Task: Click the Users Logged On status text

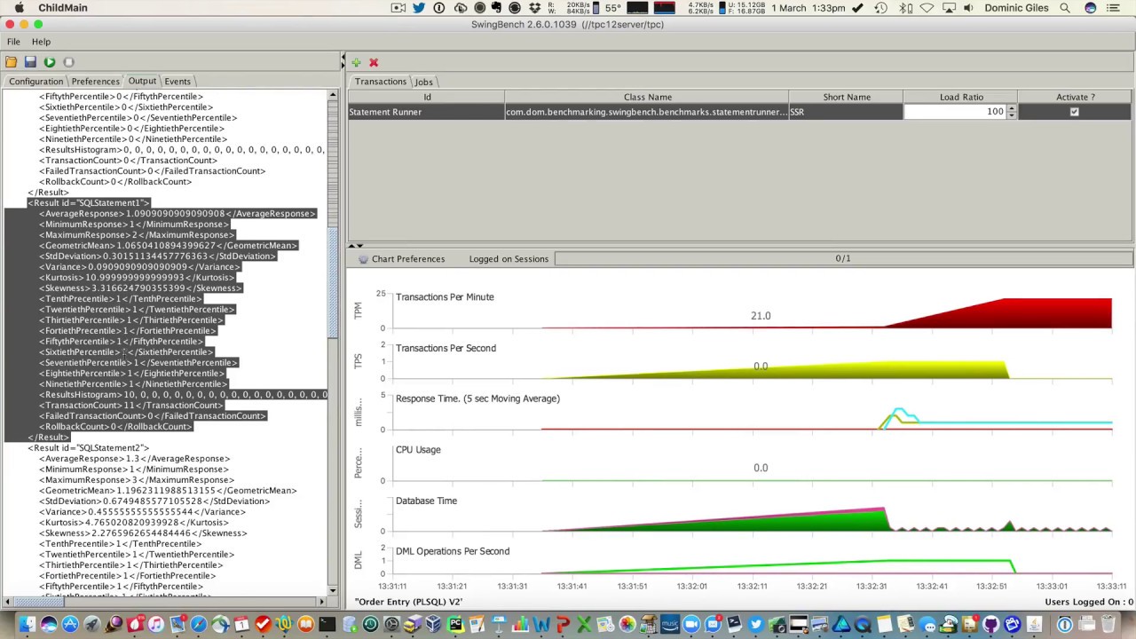Action: 1089,602
